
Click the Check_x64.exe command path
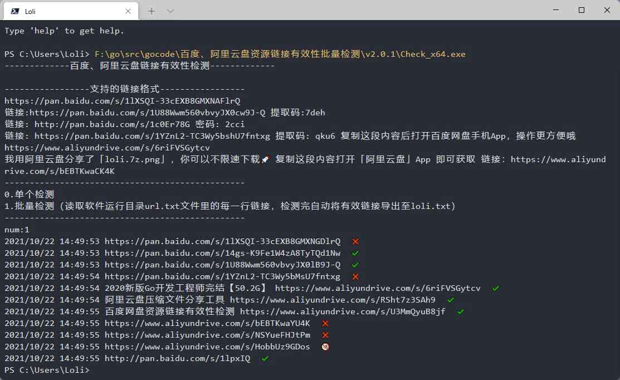click(x=280, y=54)
